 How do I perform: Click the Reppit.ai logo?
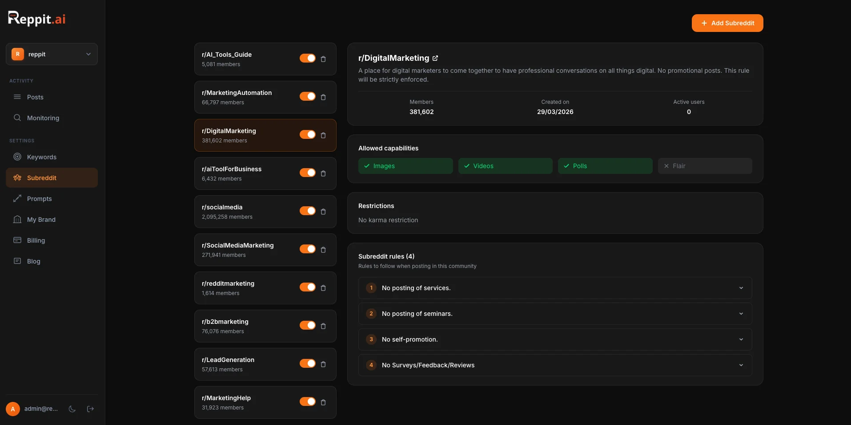click(x=37, y=19)
